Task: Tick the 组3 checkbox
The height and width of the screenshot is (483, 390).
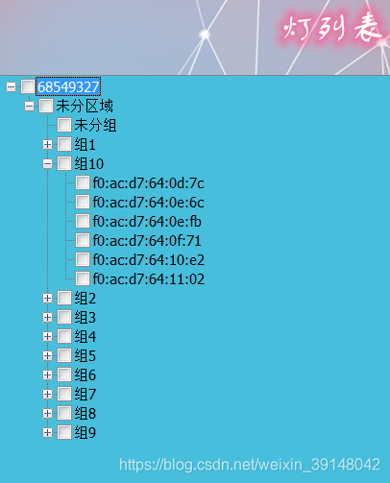Action: (64, 317)
